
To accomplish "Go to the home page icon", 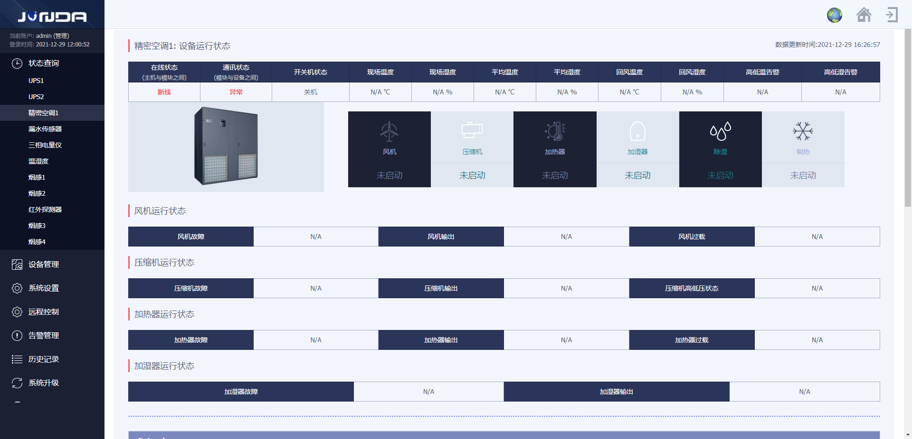I will 864,15.
